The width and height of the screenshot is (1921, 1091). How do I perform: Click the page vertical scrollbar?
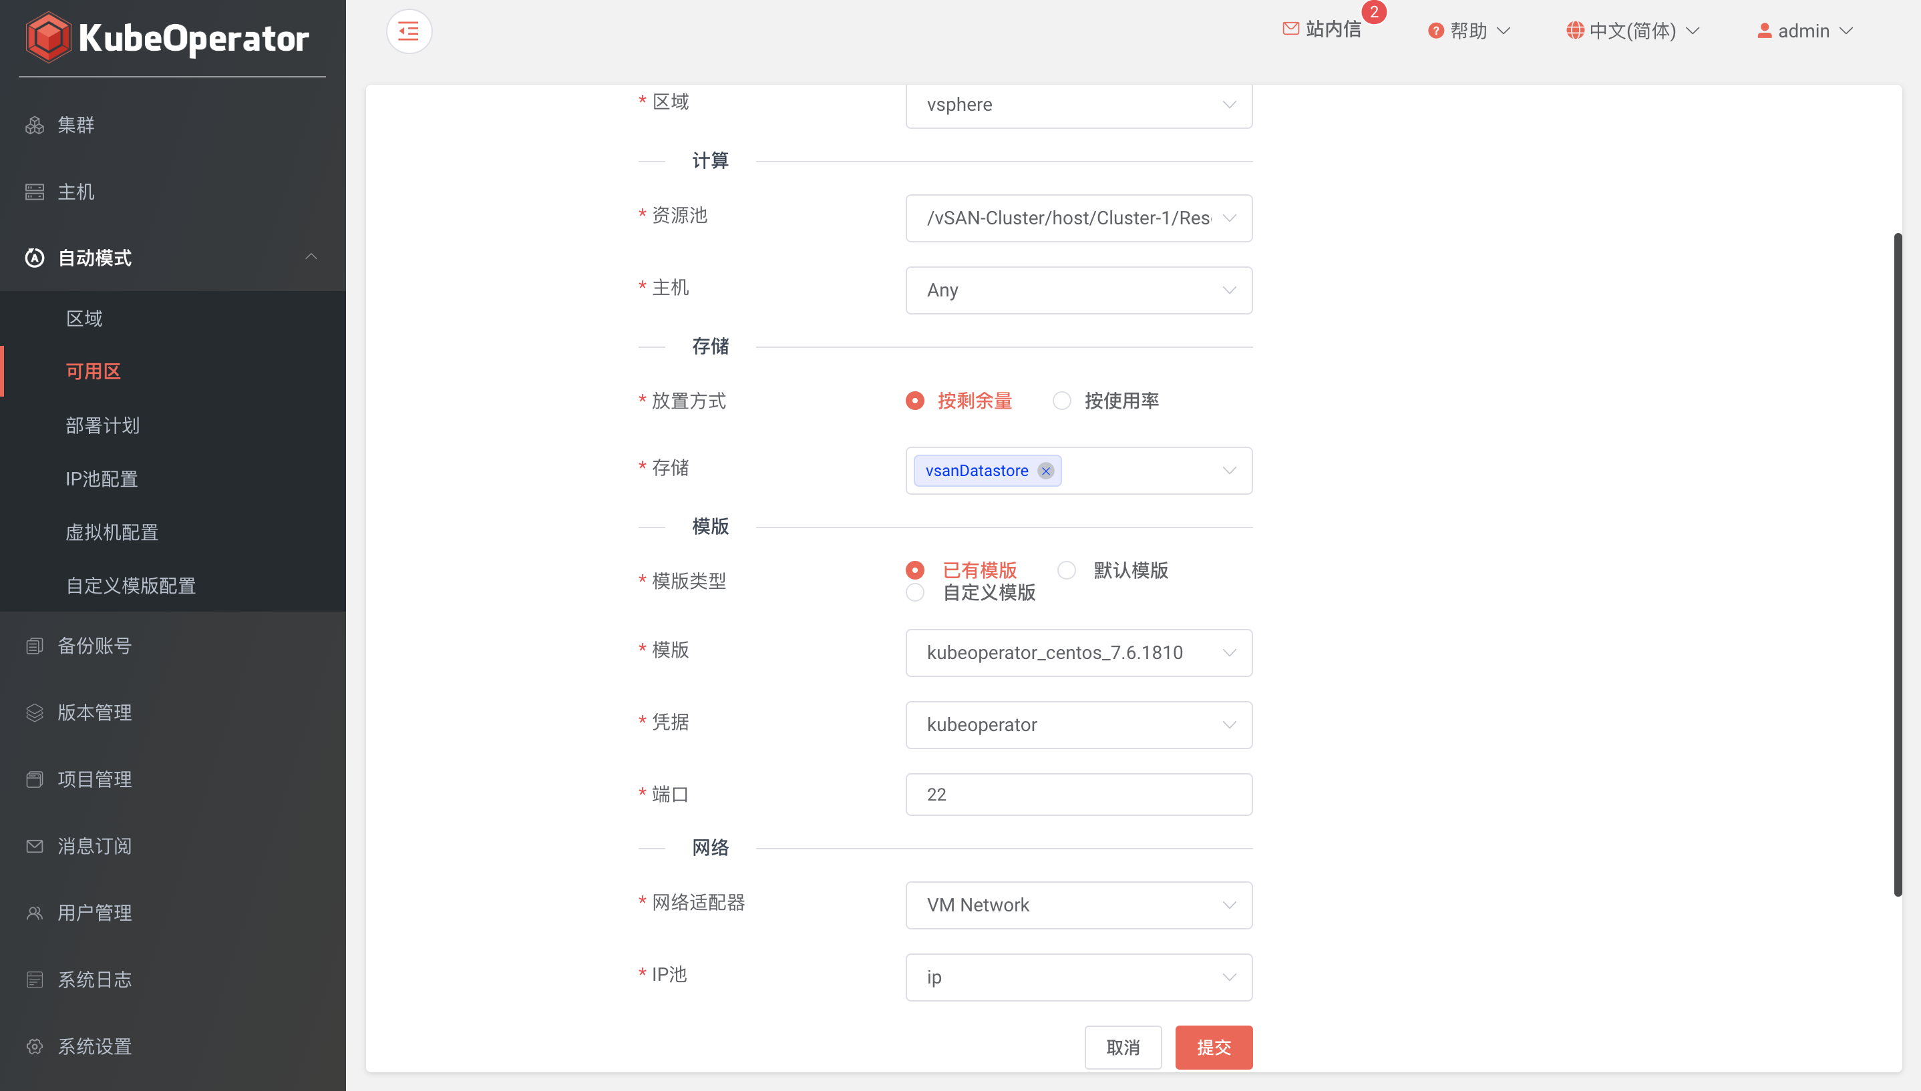coord(1898,564)
